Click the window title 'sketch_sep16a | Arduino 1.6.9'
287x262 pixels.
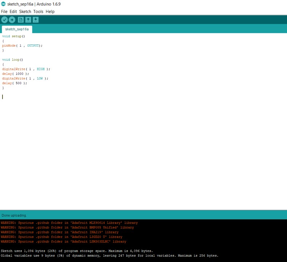(x=34, y=4)
